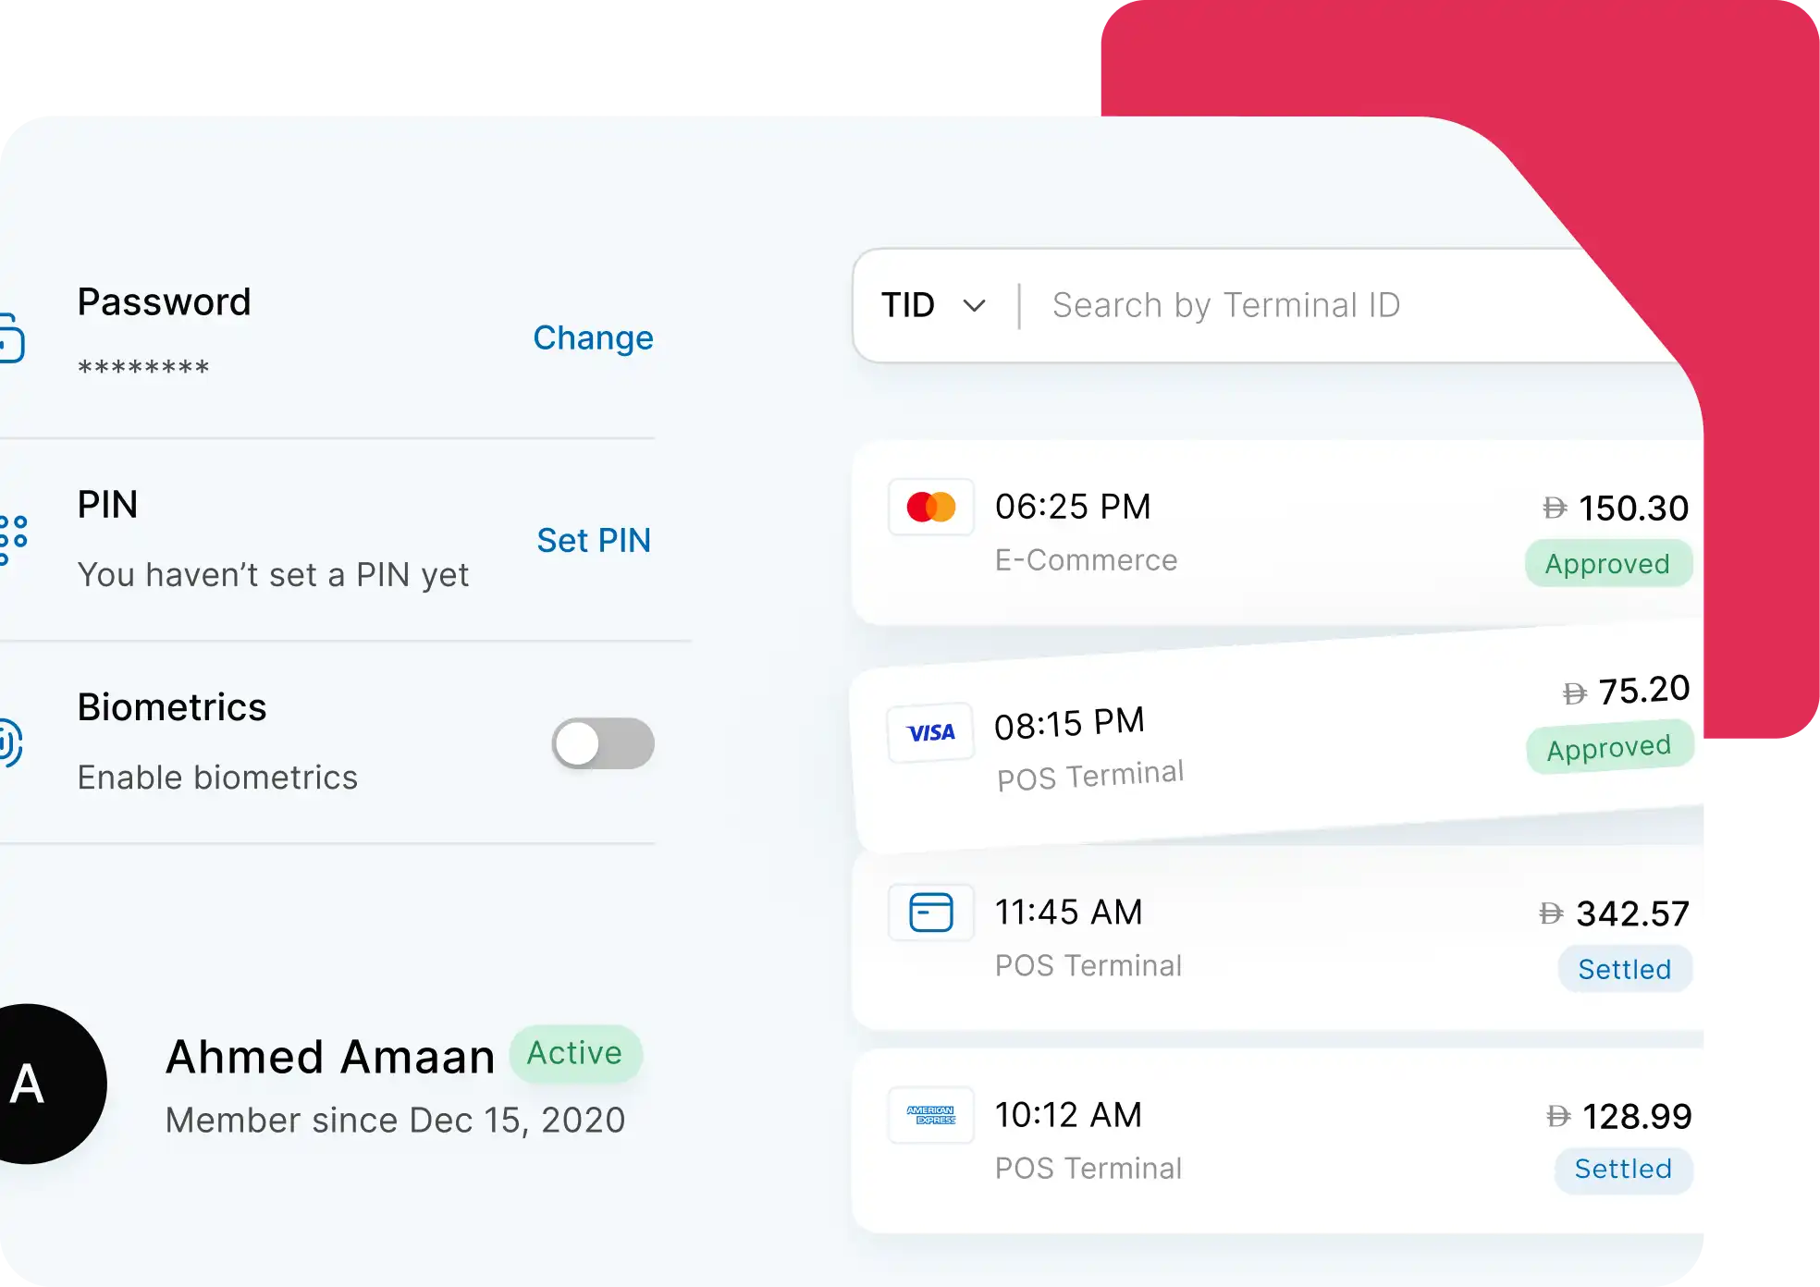Click the password lock icon
This screenshot has height=1287, width=1820.
click(x=11, y=338)
